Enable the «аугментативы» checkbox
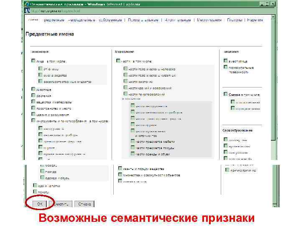This screenshot has height=226, width=301. coord(226,146)
